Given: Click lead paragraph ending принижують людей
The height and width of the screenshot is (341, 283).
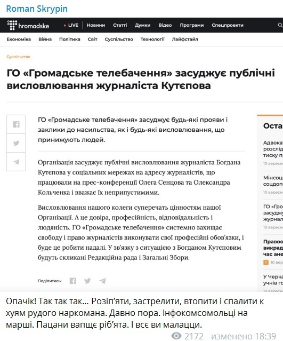Looking at the screenshot, I should [133, 130].
